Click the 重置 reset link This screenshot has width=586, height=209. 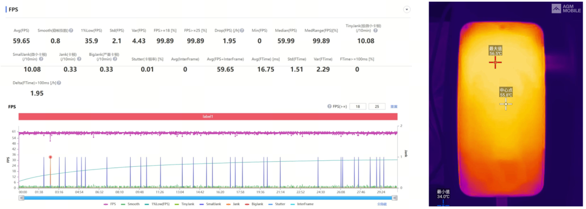pyautogui.click(x=394, y=107)
